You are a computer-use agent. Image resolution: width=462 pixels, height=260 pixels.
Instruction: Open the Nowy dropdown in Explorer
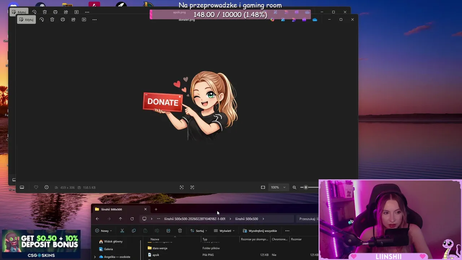click(104, 231)
